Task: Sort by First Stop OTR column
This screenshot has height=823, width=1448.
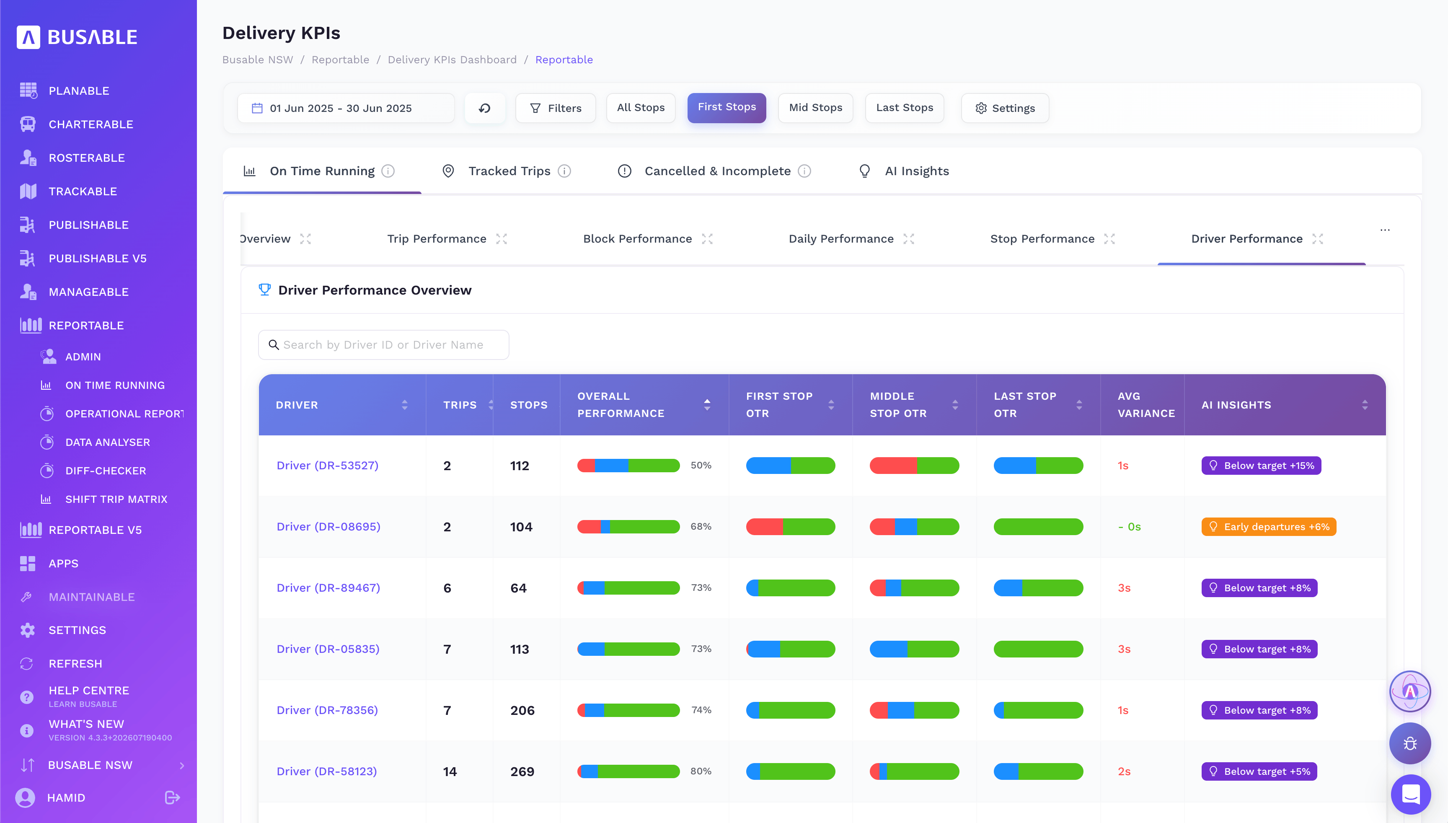Action: 831,405
